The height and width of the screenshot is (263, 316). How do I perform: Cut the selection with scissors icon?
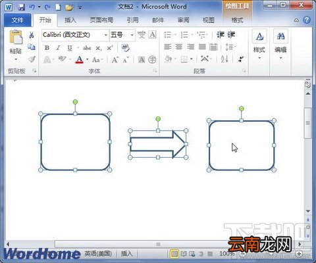pyautogui.click(x=32, y=35)
